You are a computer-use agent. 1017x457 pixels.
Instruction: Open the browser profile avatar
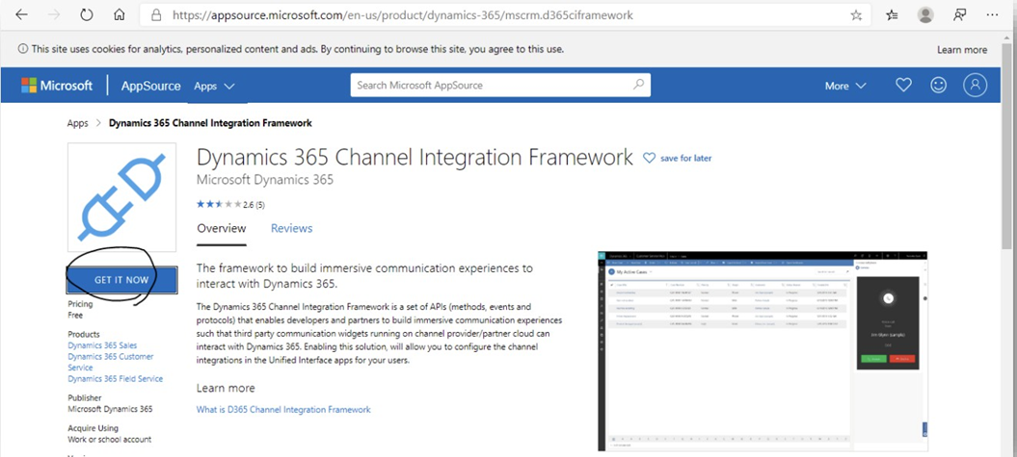pos(926,14)
